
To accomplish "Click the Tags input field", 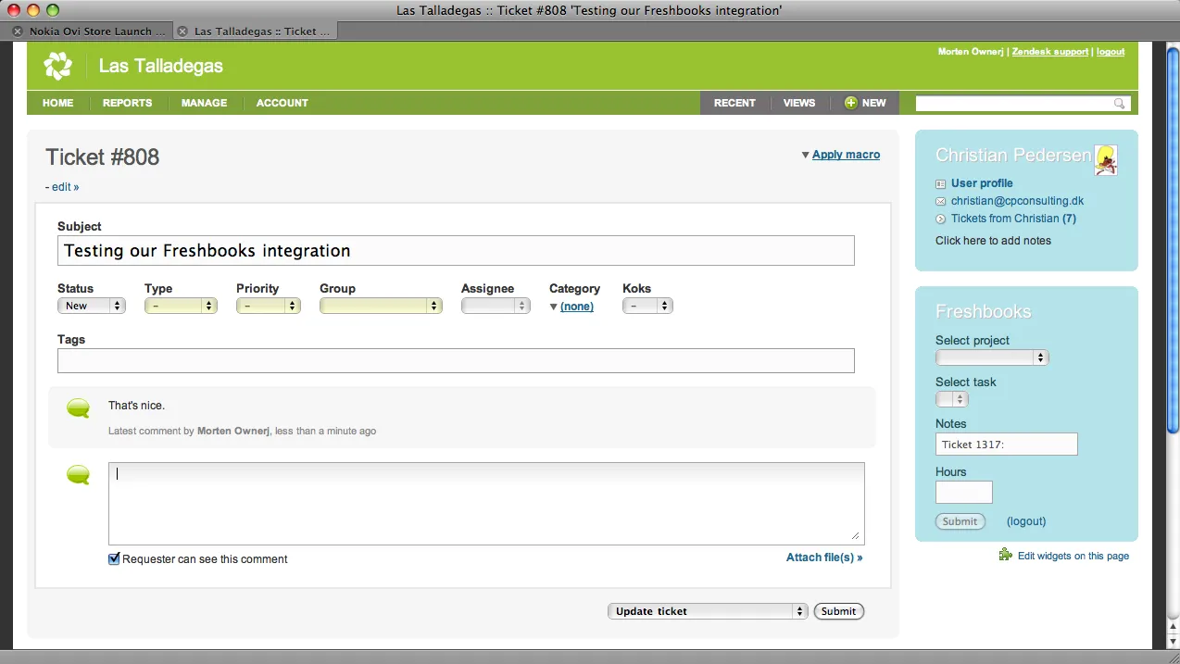I will pyautogui.click(x=455, y=361).
